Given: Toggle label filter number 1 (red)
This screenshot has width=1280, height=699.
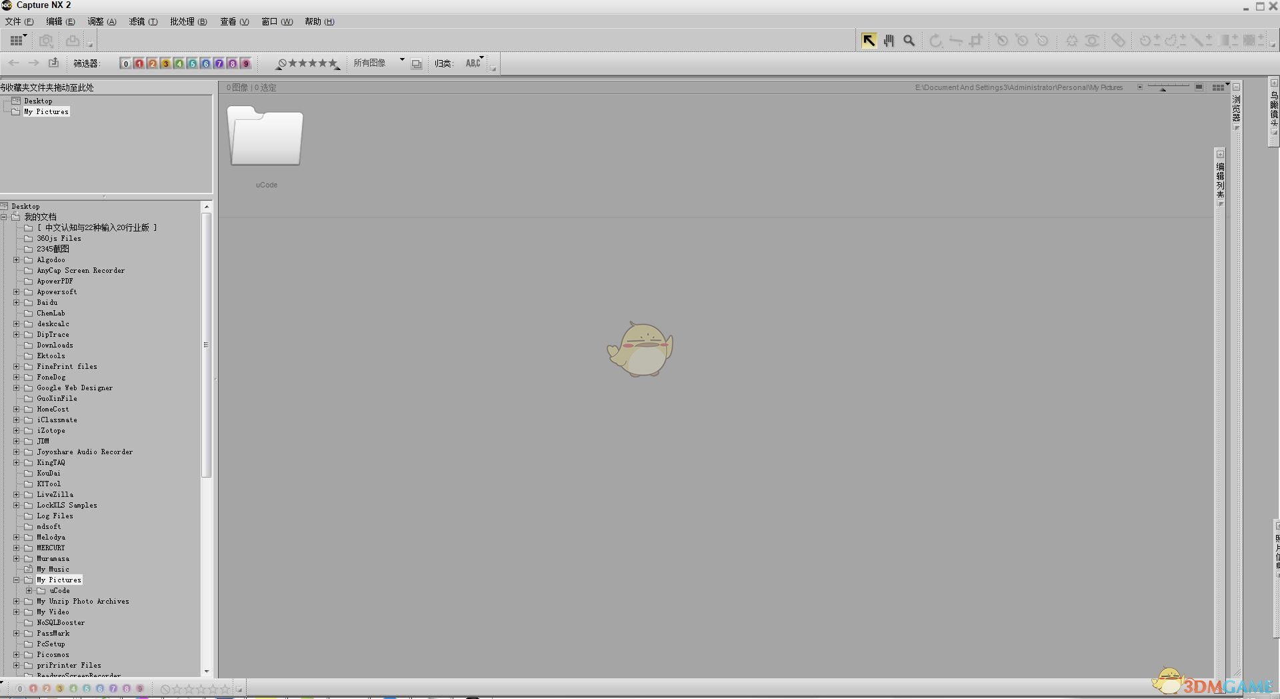Looking at the screenshot, I should [139, 63].
